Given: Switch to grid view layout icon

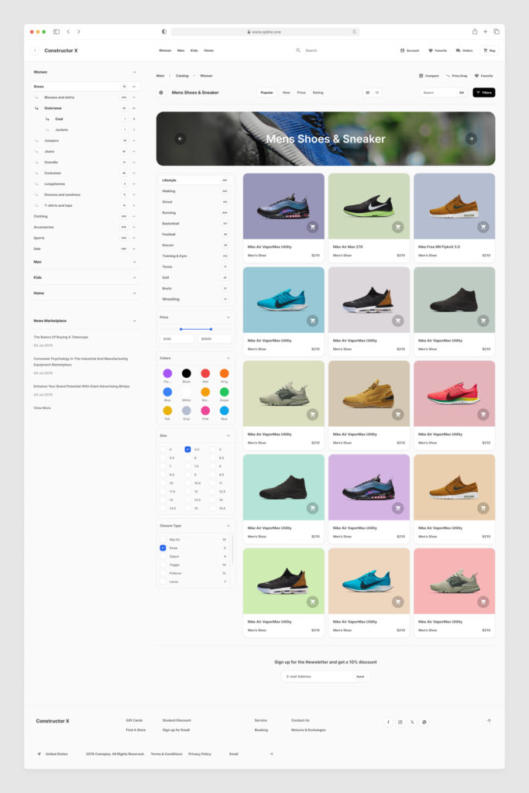Looking at the screenshot, I should coord(368,93).
